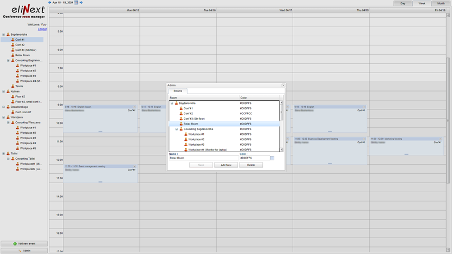This screenshot has width=452, height=254.
Task: Click the Conf #2 icon in Admin dialog
Action: (181, 114)
